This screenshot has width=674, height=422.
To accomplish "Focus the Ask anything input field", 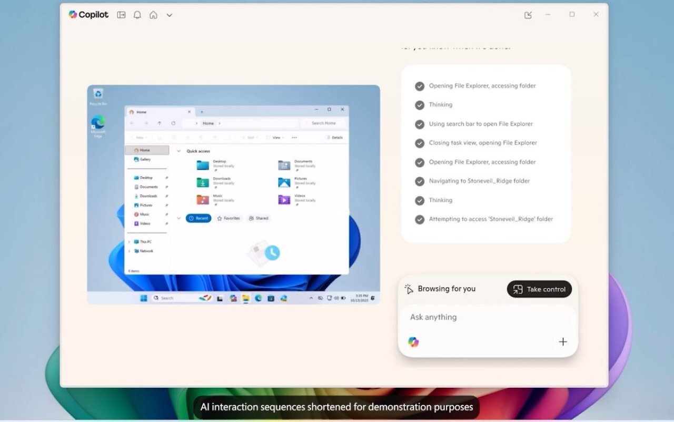I will pyautogui.click(x=488, y=317).
